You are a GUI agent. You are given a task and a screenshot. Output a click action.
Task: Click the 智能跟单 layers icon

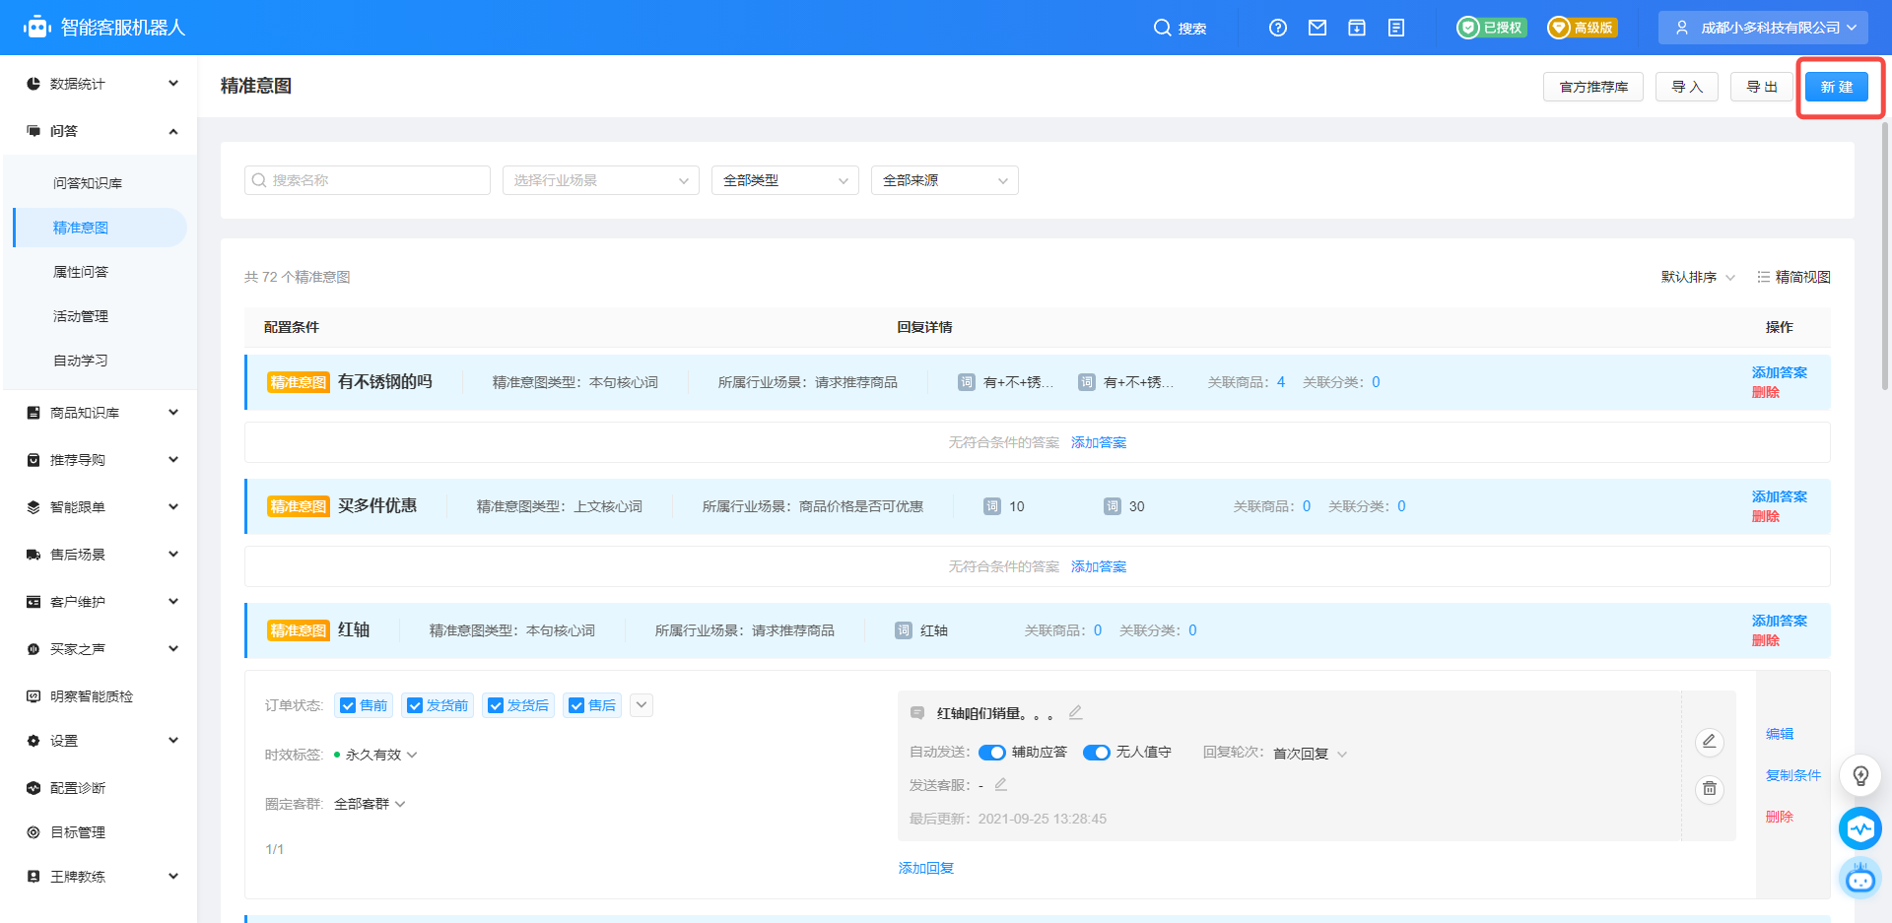[34, 507]
